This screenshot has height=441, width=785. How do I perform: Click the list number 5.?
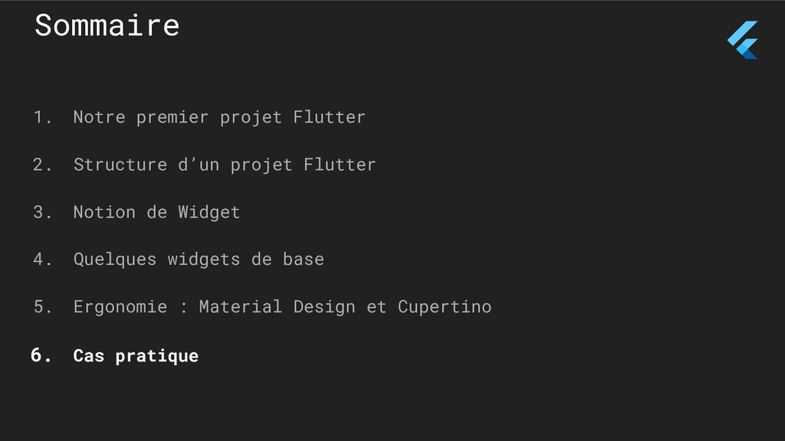click(x=42, y=306)
